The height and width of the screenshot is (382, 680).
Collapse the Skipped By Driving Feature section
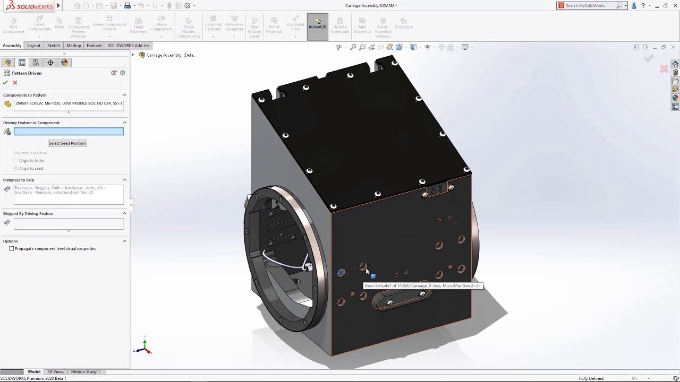(124, 213)
